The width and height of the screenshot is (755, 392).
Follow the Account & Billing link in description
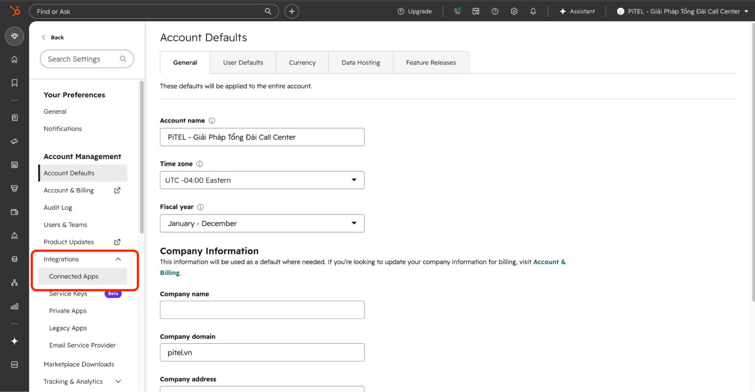coord(363,267)
